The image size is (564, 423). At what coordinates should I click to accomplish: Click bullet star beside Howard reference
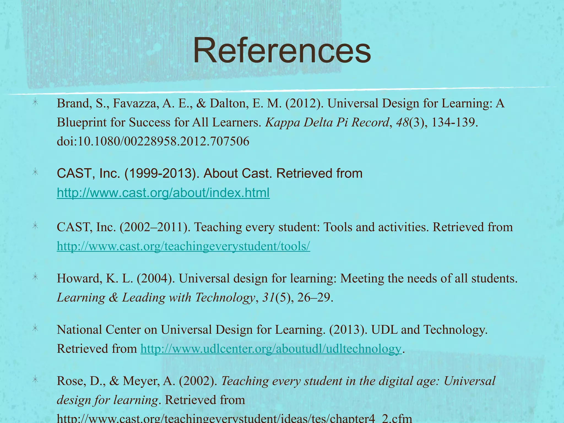pyautogui.click(x=35, y=276)
